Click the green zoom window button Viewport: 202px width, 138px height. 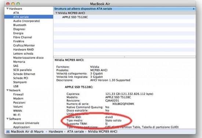pyautogui.click(x=18, y=4)
